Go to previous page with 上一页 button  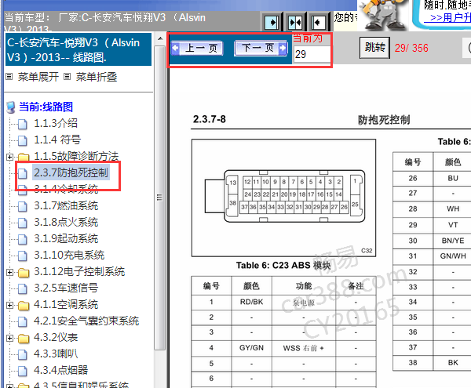[x=197, y=48]
